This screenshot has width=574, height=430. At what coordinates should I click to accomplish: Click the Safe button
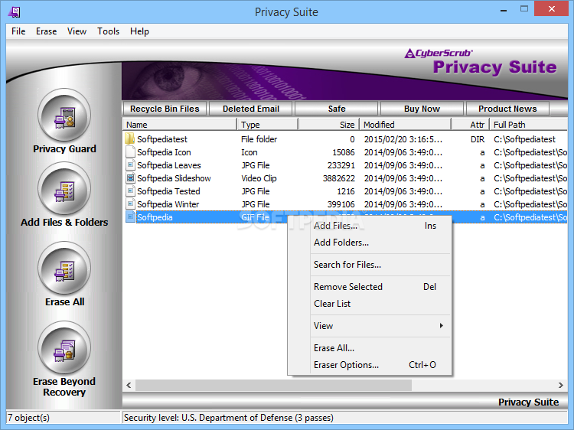(337, 109)
